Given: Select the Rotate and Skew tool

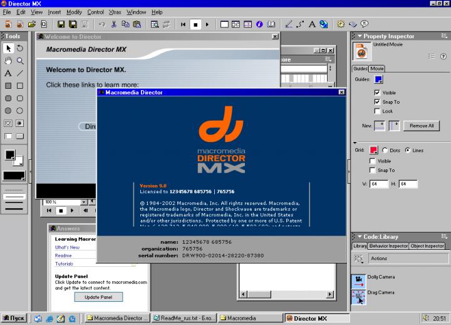Looking at the screenshot, I should pyautogui.click(x=20, y=48).
